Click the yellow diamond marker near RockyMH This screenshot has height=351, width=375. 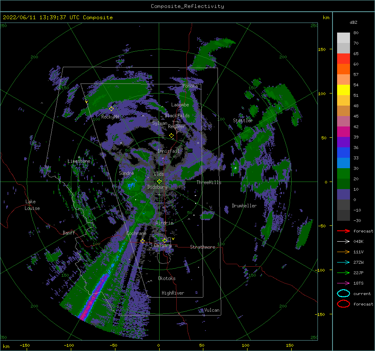(111, 109)
